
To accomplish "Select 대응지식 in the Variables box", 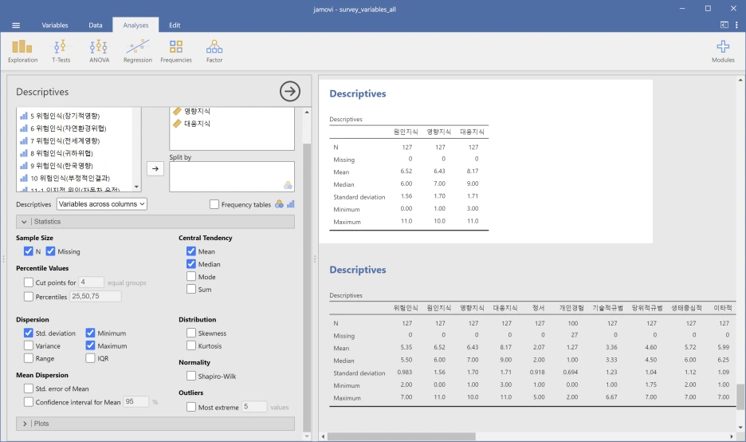I will click(197, 124).
